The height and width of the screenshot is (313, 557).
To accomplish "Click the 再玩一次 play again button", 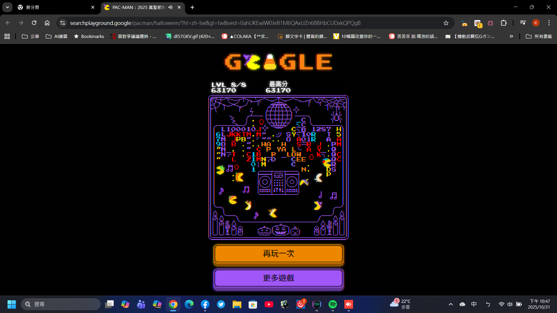I will (278, 254).
